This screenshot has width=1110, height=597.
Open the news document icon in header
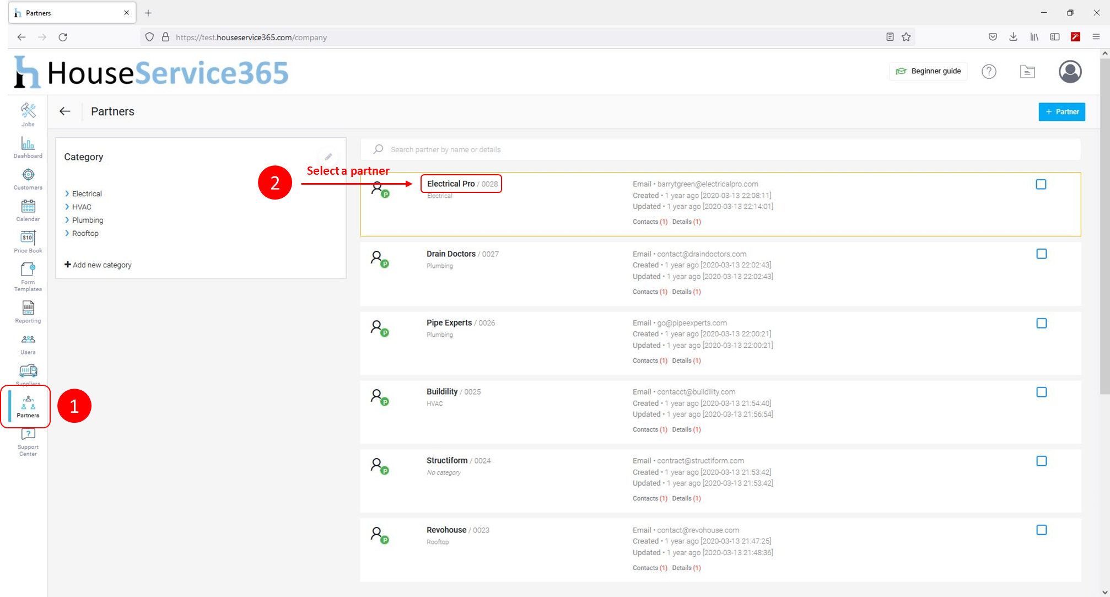tap(1027, 72)
